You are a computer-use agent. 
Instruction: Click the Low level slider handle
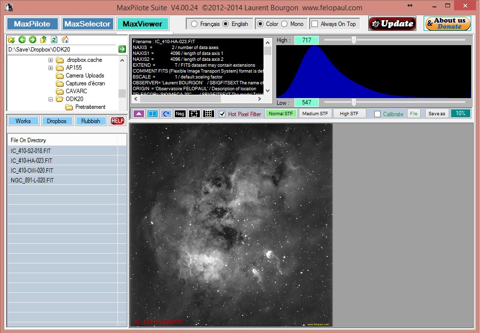[x=354, y=102]
